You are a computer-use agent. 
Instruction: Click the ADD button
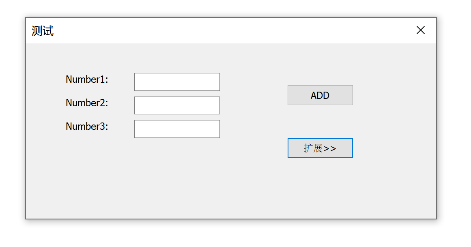click(320, 95)
